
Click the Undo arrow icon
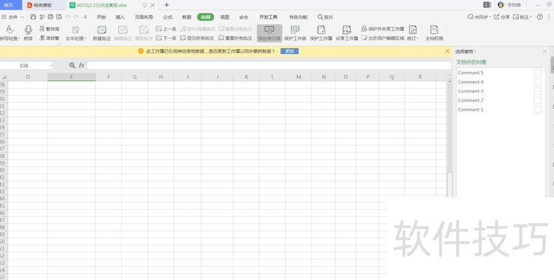pyautogui.click(x=68, y=17)
